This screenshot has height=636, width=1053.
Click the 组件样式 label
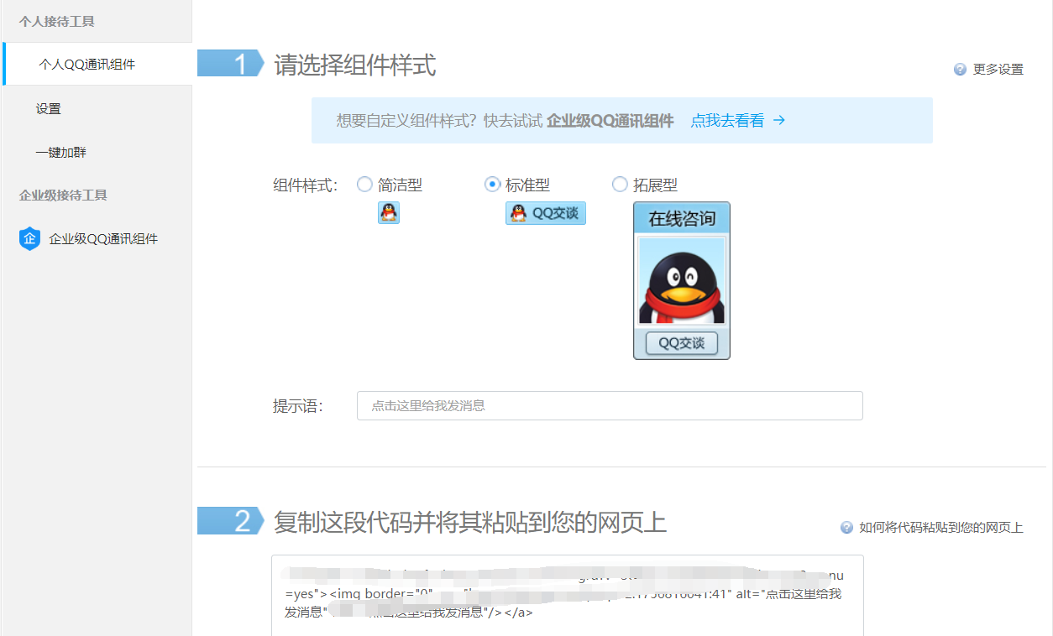pos(305,185)
